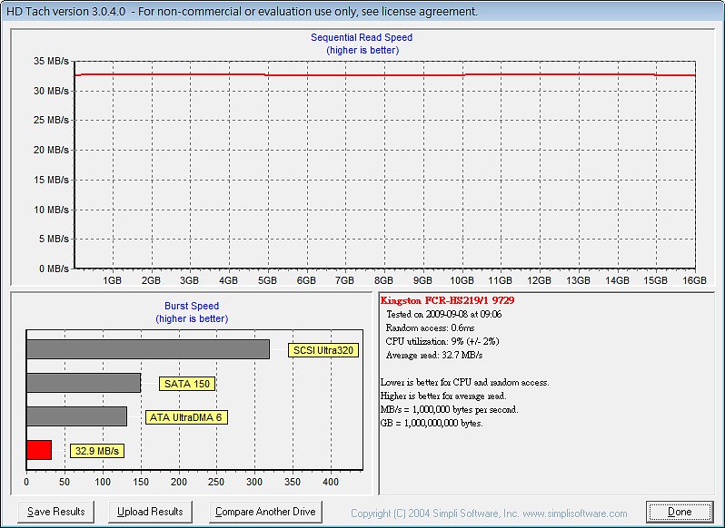Viewport: 725px width, 528px height.
Task: Close the dialog with Done
Action: [680, 512]
